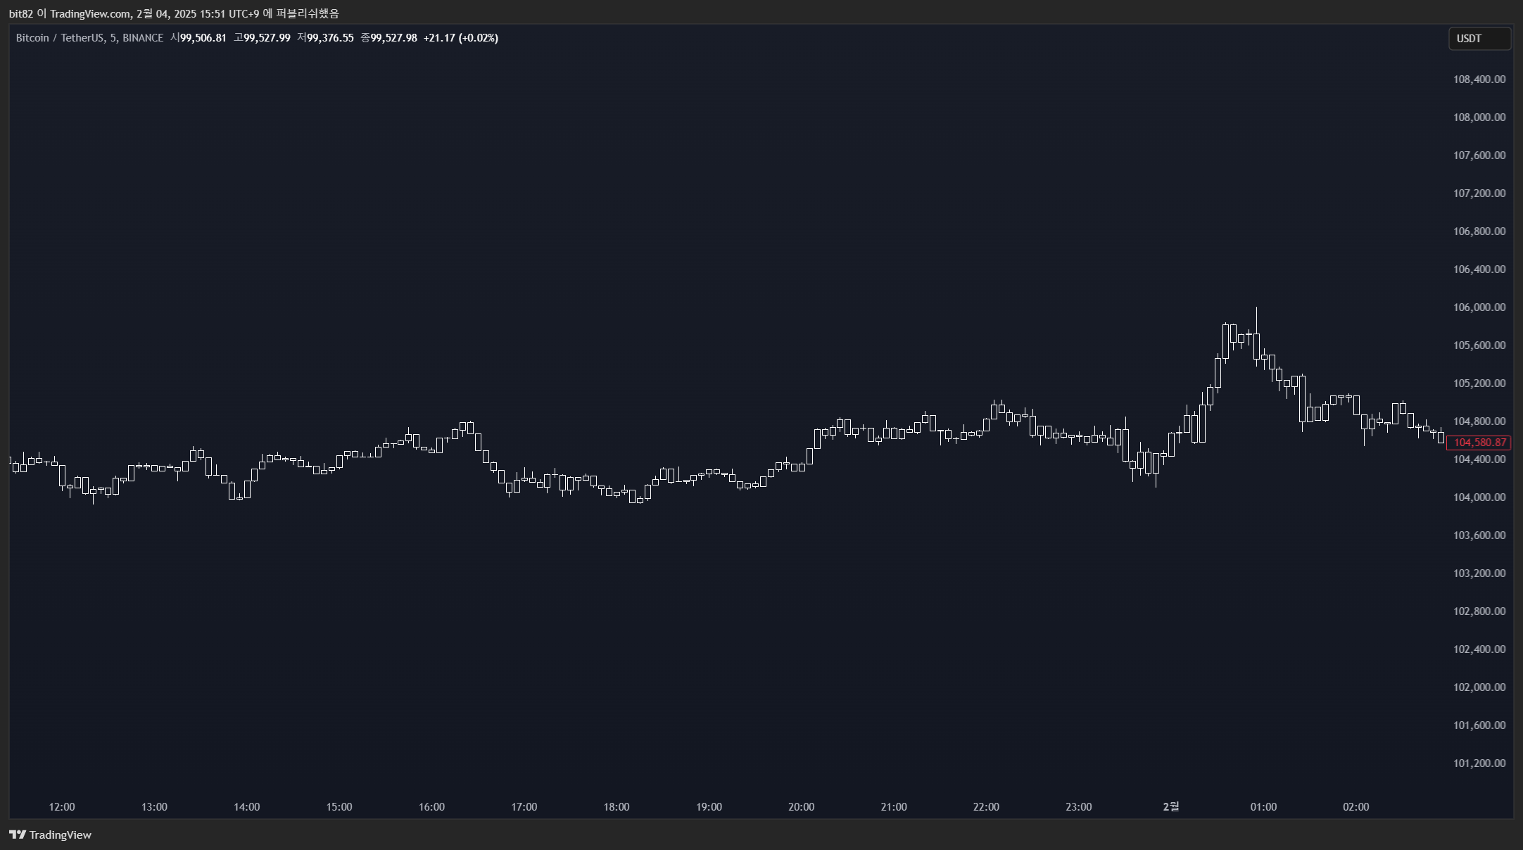
Task: Click the 105,200.00 price axis label
Action: click(1479, 383)
